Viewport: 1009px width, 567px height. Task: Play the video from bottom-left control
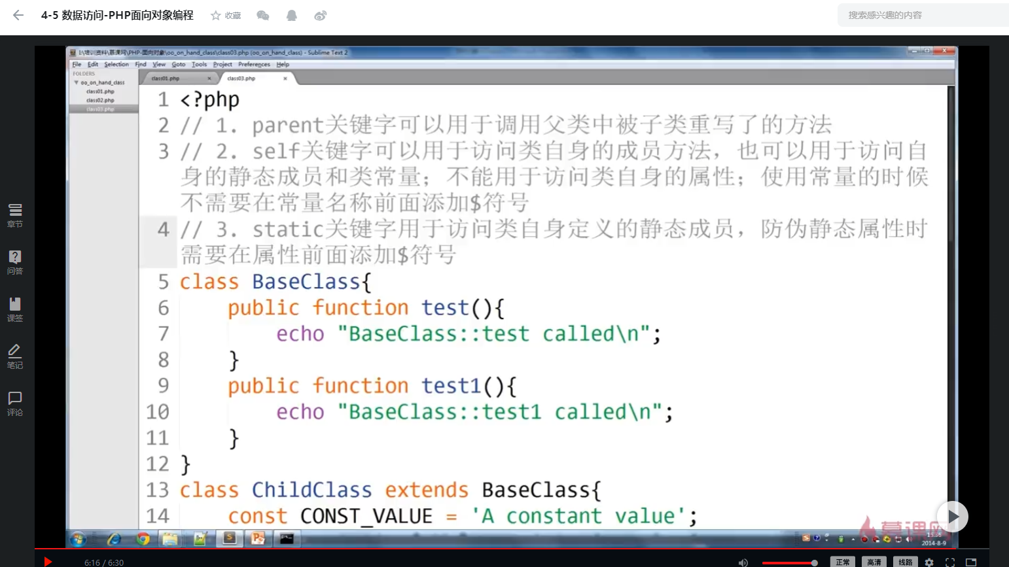click(48, 562)
